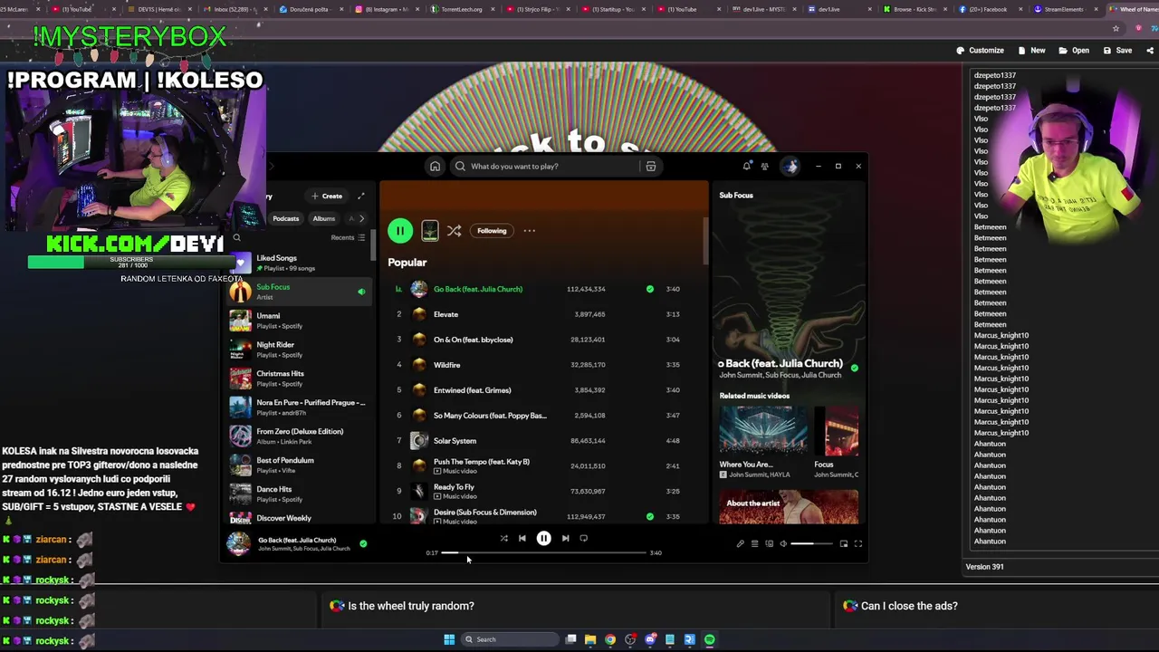The image size is (1159, 652).
Task: Open Browse icon in Spotify search bar
Action: (x=650, y=167)
